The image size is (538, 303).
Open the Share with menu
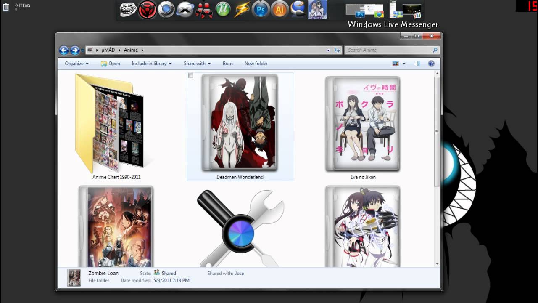coord(197,64)
